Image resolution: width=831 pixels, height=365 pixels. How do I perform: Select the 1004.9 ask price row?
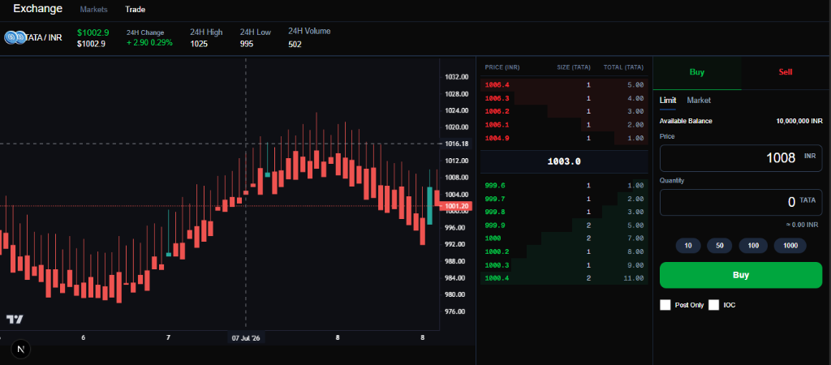click(564, 138)
